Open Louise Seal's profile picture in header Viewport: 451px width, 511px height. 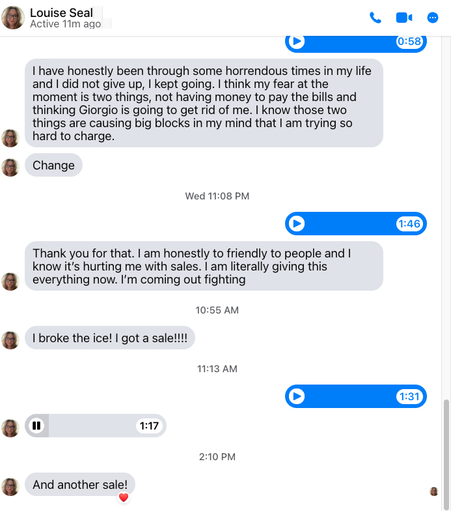pos(13,18)
